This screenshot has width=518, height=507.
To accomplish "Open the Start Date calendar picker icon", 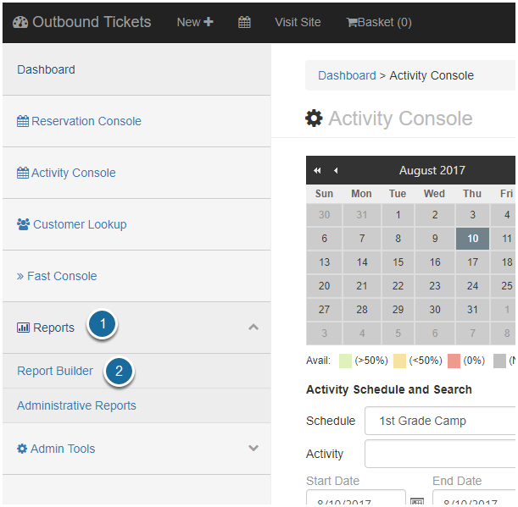I will point(417,501).
